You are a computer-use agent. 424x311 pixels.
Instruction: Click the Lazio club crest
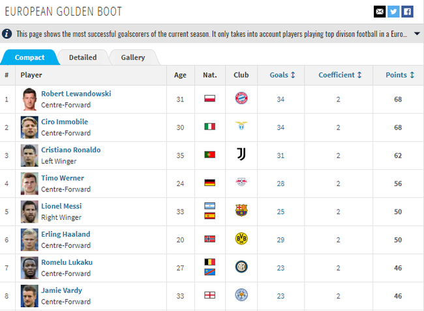(x=241, y=127)
